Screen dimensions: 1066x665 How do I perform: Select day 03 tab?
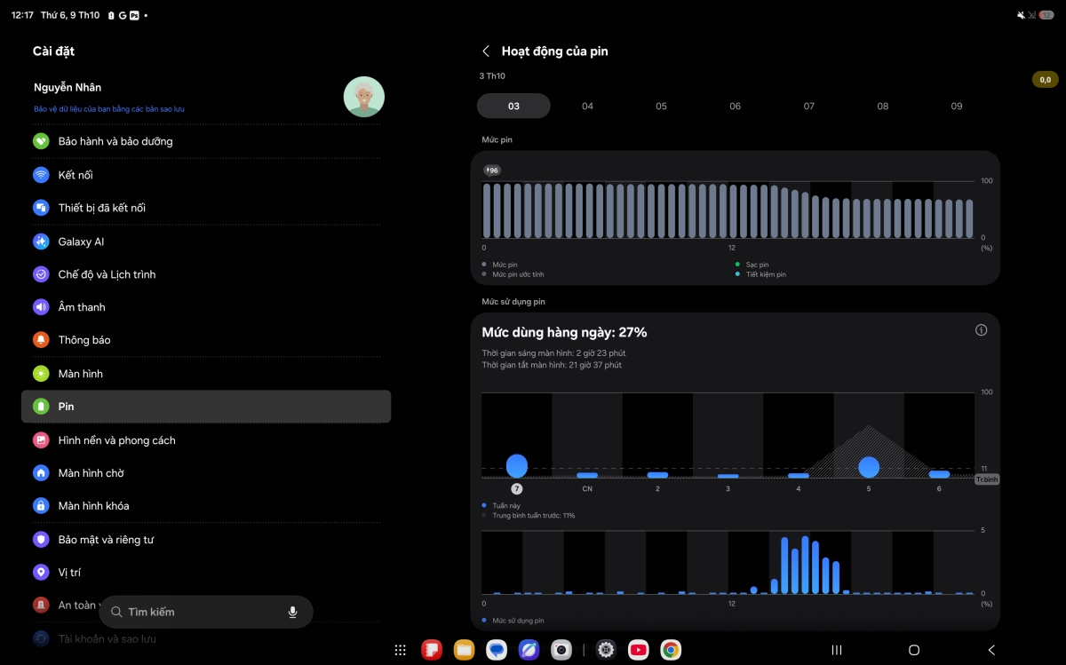click(x=513, y=106)
